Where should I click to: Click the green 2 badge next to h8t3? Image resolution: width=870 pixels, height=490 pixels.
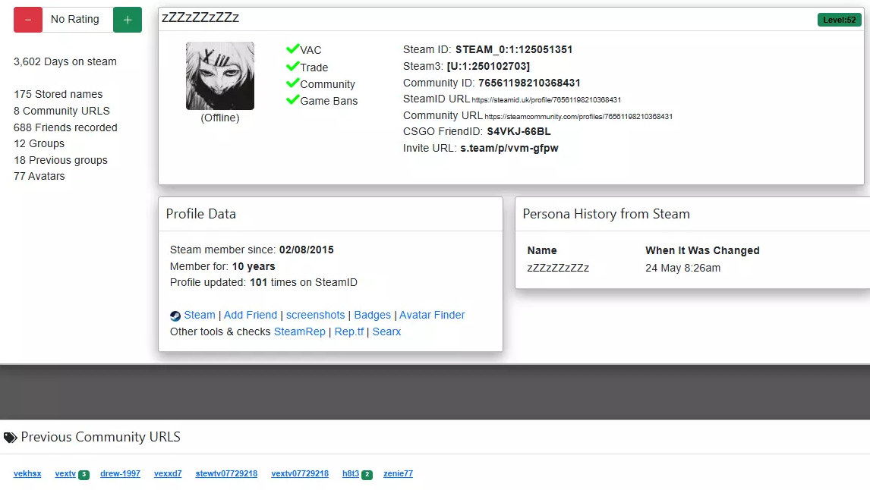pos(367,475)
